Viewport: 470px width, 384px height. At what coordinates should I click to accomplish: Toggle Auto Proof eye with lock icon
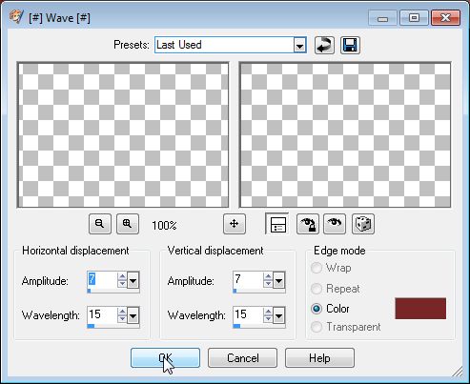pyautogui.click(x=308, y=224)
